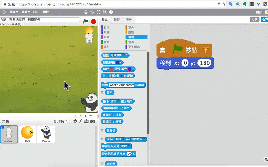Open the 這個角色 dropdown in the video block

138,139
